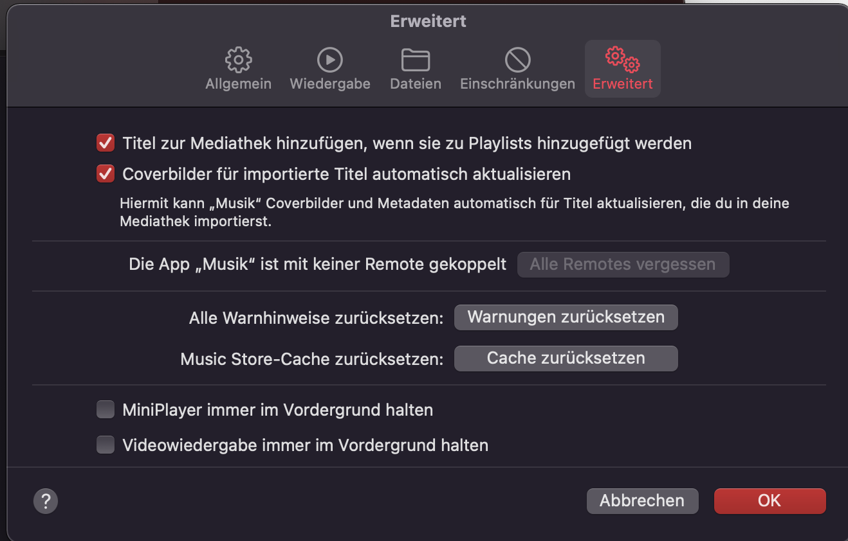848x541 pixels.
Task: Switch to the Allgemein tab label
Action: click(x=238, y=84)
